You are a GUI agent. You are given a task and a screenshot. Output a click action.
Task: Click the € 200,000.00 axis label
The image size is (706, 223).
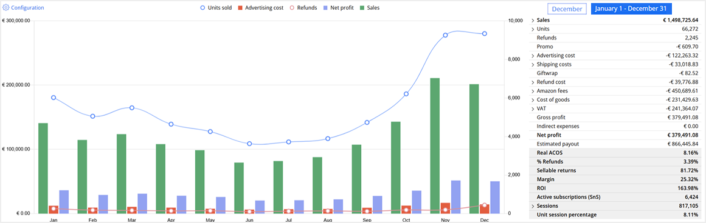(x=16, y=85)
